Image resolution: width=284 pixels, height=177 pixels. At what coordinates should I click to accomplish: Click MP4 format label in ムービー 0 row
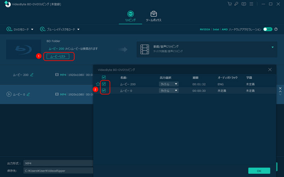coord(63,94)
